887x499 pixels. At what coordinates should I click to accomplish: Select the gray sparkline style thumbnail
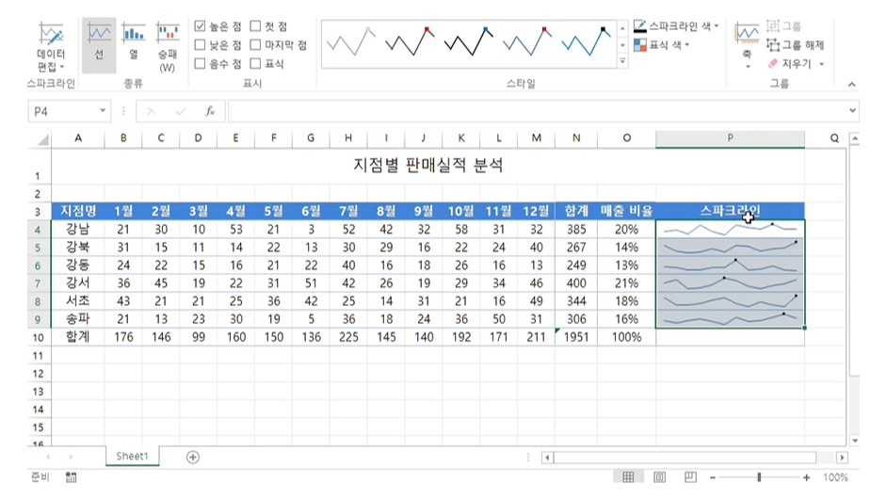click(x=351, y=42)
